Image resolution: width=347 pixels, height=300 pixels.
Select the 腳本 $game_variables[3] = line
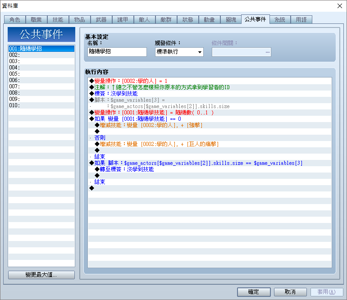coord(210,100)
